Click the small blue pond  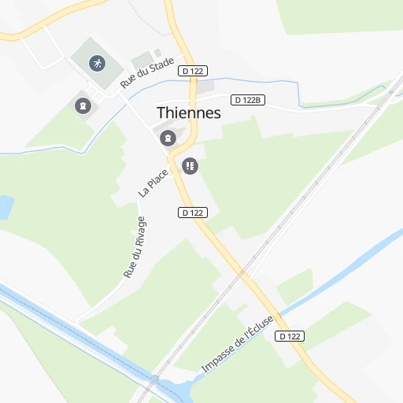pyautogui.click(x=6, y=207)
